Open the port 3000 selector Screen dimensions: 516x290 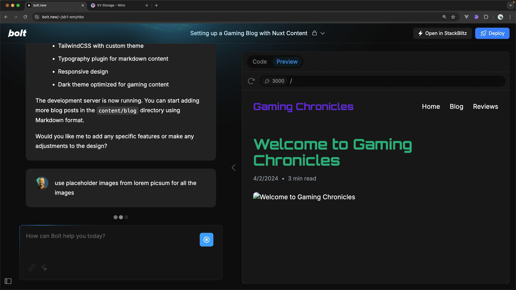(x=274, y=81)
